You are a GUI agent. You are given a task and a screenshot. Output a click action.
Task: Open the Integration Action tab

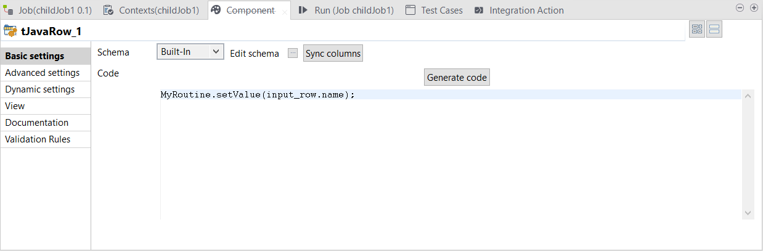click(x=519, y=10)
